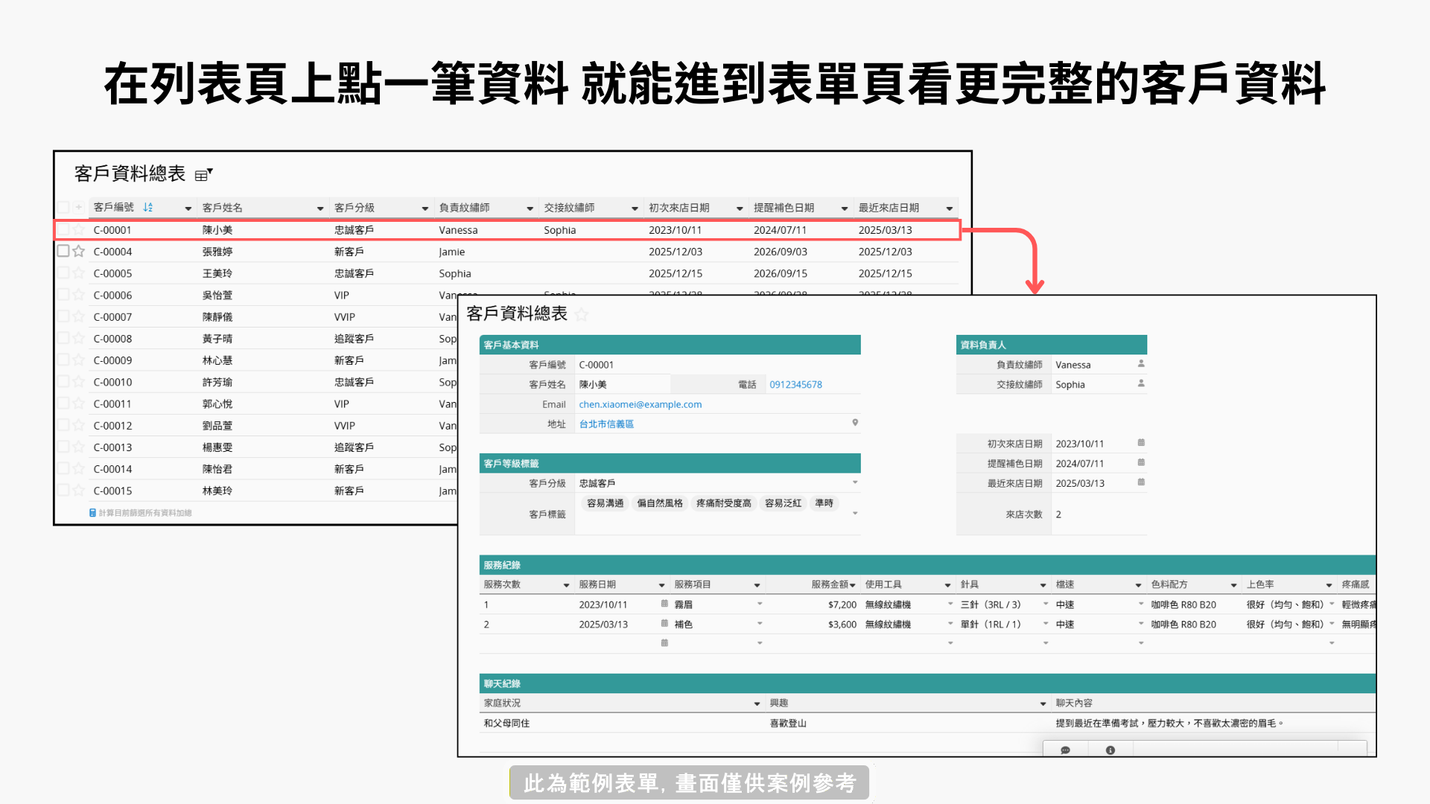Open email link chen.xiaomei@example.com

point(640,404)
